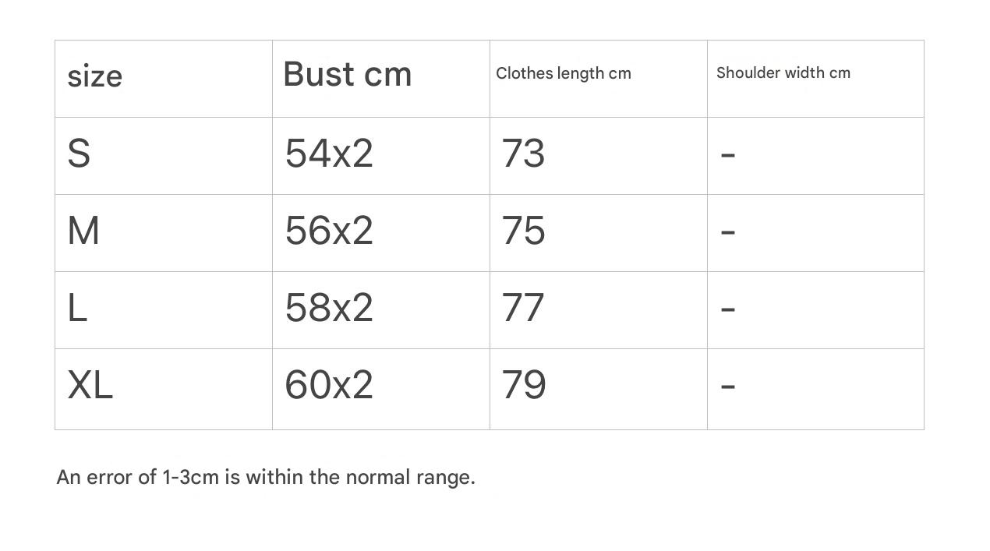Click the "Clothes length cm" header
990x551 pixels.
563,73
